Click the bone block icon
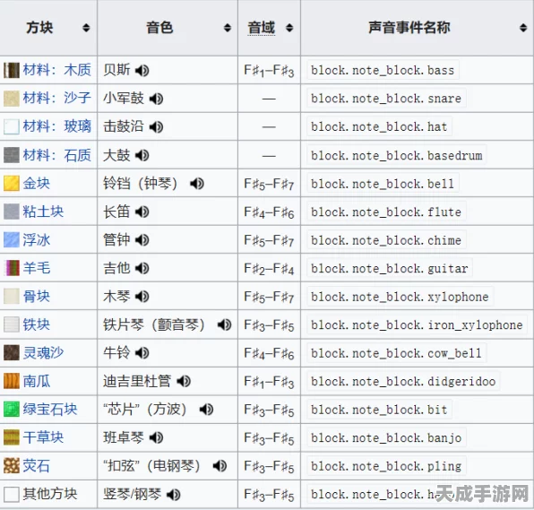The height and width of the screenshot is (510, 534). click(12, 297)
